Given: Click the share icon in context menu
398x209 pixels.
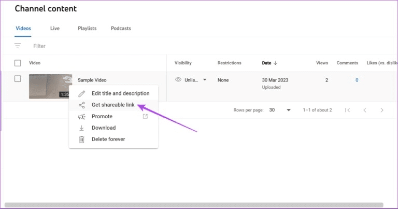Looking at the screenshot, I should pyautogui.click(x=81, y=105).
